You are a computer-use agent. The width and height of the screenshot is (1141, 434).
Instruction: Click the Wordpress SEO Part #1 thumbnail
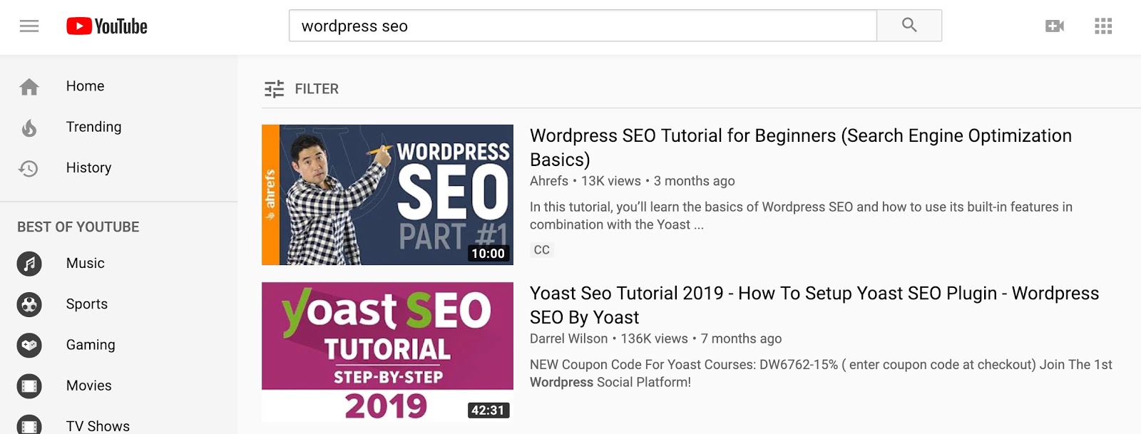coord(387,195)
